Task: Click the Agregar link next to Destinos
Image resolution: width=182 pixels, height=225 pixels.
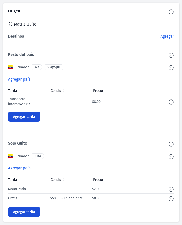Action: point(167,36)
